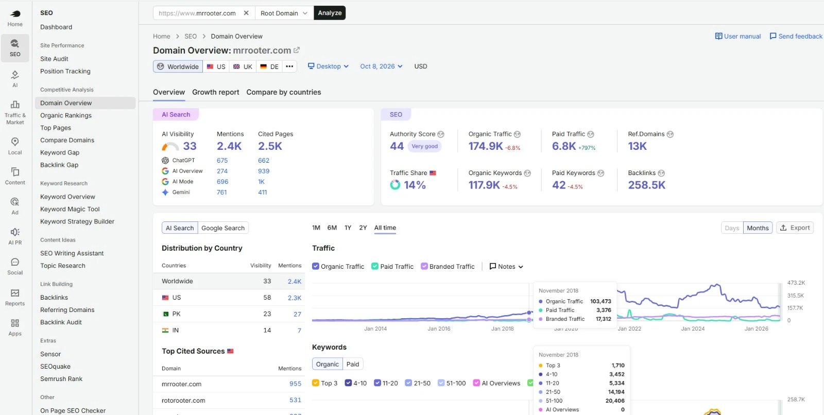
Task: Toggle the Organic Traffic checkbox
Action: [316, 266]
